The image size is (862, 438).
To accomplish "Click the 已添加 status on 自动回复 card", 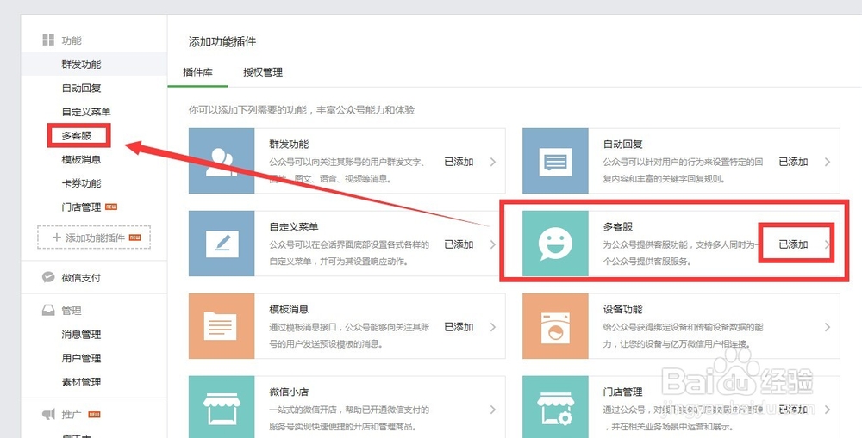I will click(x=793, y=162).
